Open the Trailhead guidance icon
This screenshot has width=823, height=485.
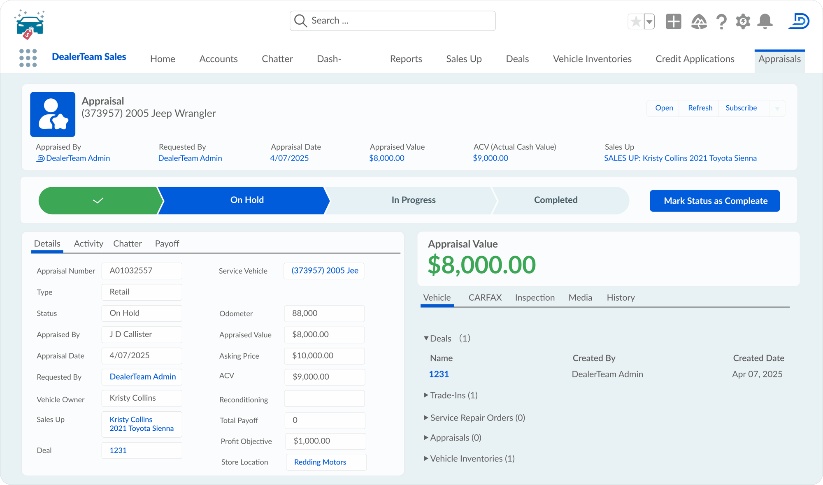pyautogui.click(x=699, y=21)
